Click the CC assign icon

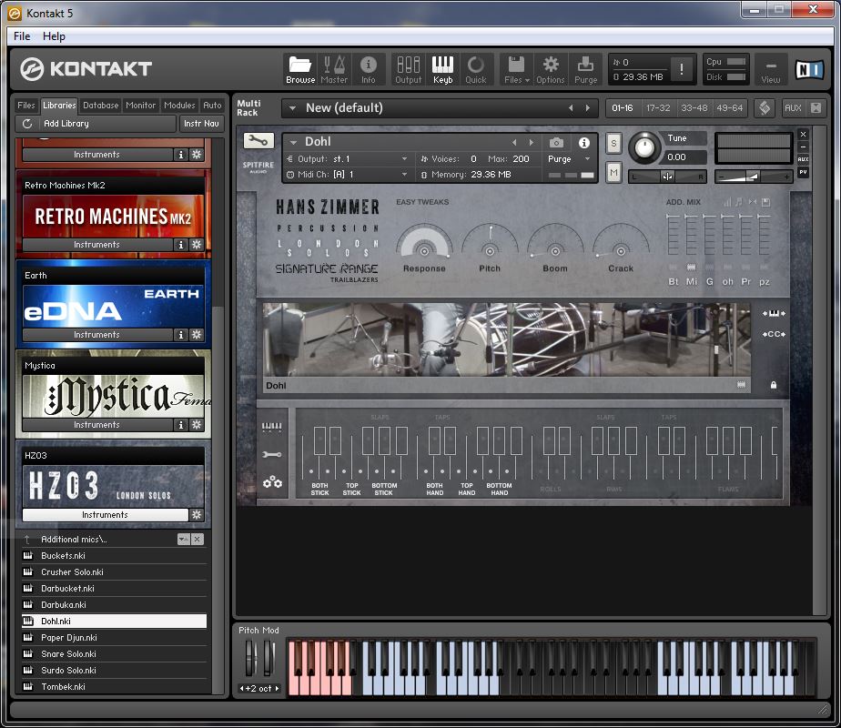[774, 334]
